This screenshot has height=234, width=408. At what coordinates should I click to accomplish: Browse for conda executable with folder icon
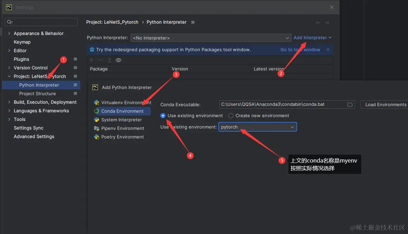tap(350, 104)
